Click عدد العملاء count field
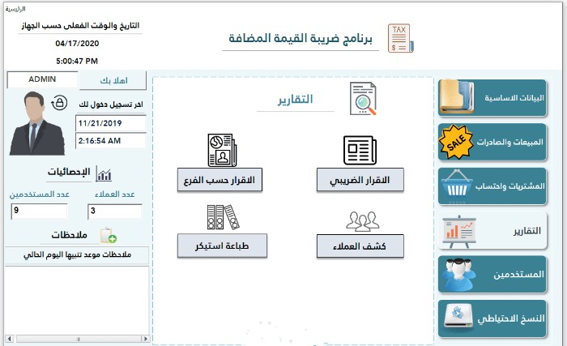 click(x=115, y=211)
